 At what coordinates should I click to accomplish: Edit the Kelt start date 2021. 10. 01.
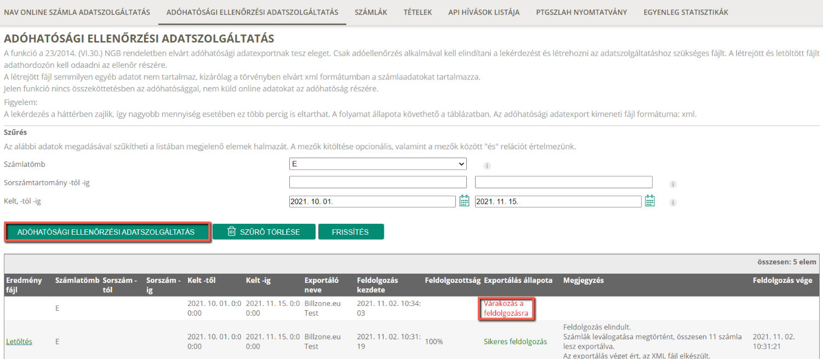pos(372,201)
